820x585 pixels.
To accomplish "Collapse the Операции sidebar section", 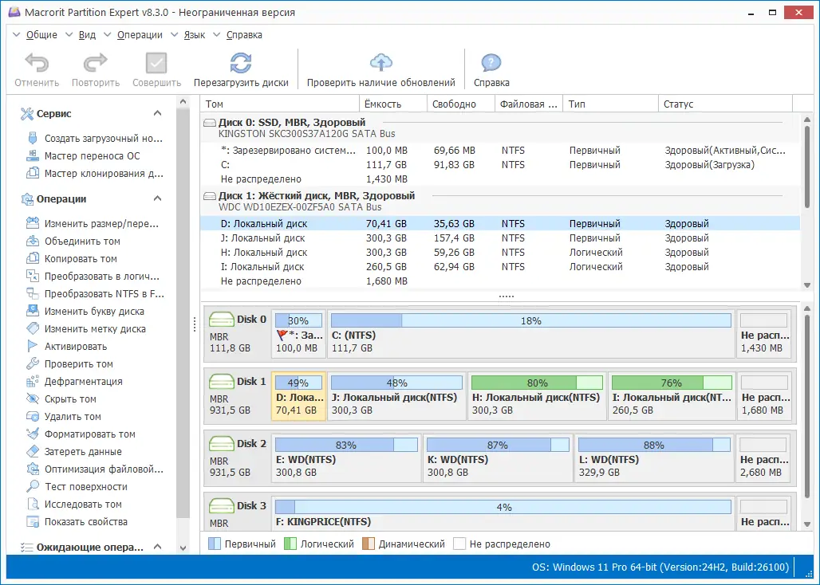I will 158,199.
